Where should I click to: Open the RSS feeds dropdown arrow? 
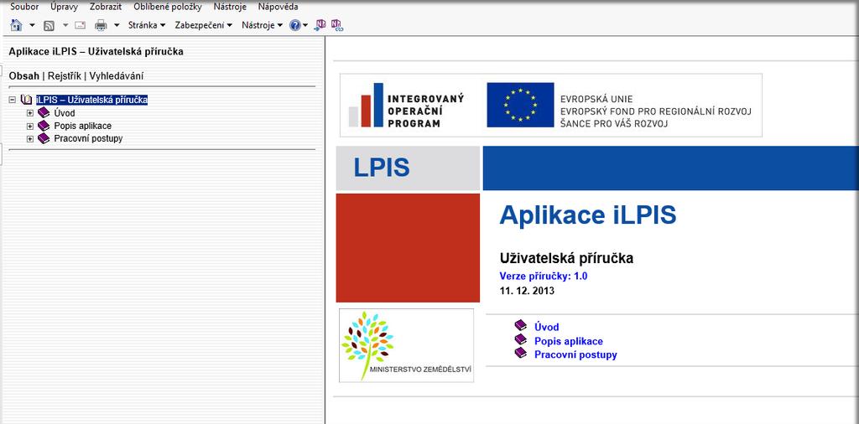tap(65, 25)
